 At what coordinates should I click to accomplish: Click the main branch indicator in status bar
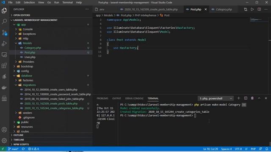(x=13, y=149)
